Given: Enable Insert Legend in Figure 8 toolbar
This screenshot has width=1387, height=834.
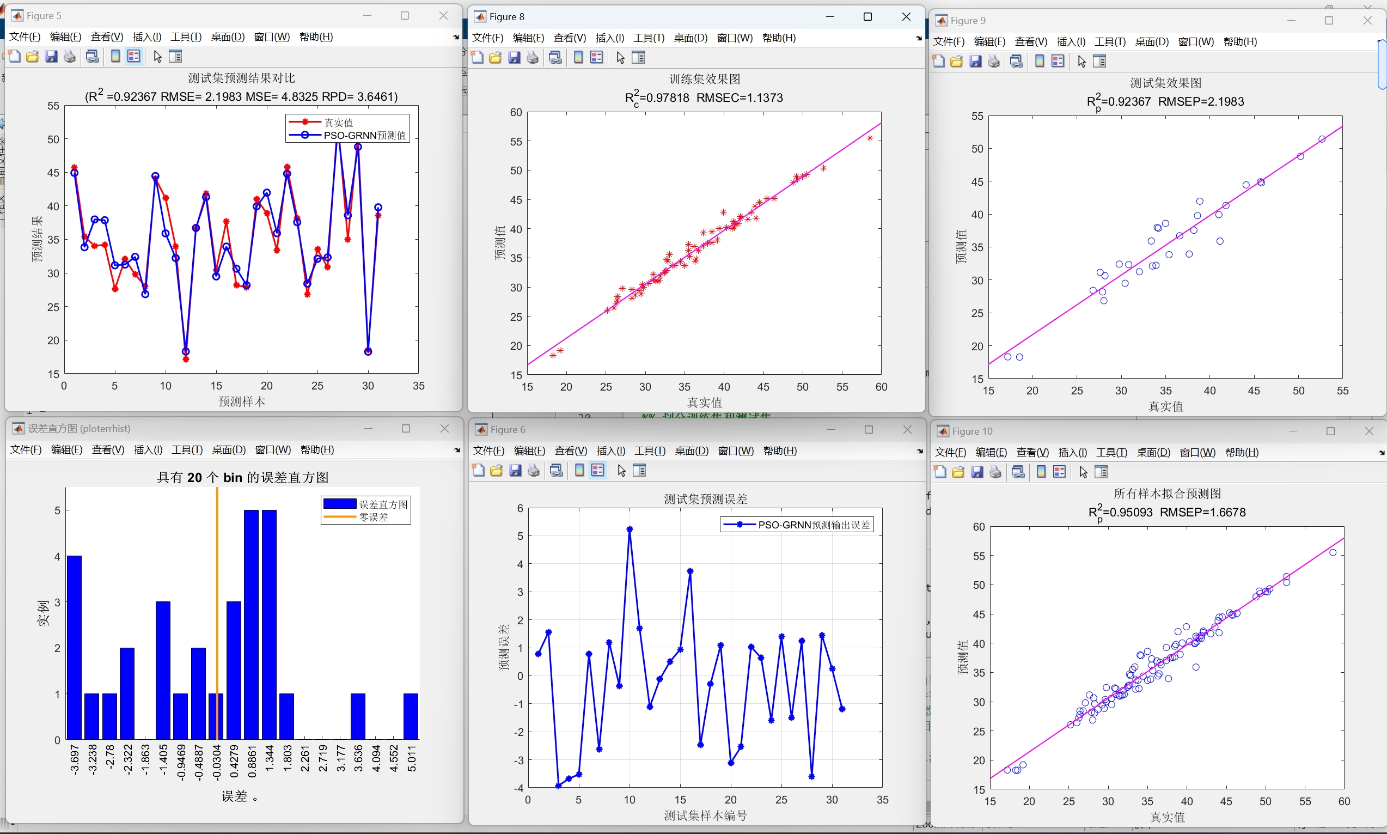Looking at the screenshot, I should [x=597, y=57].
